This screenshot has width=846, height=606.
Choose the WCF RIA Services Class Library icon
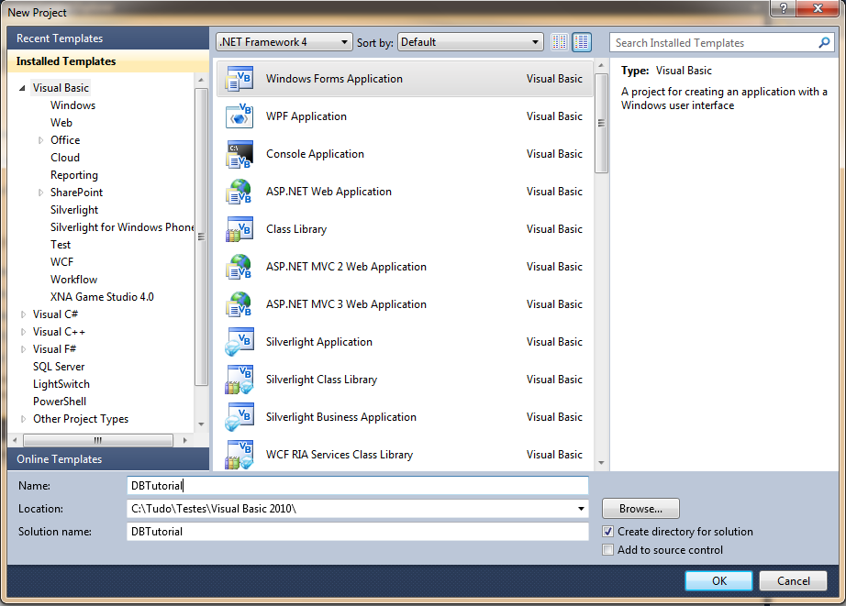238,454
